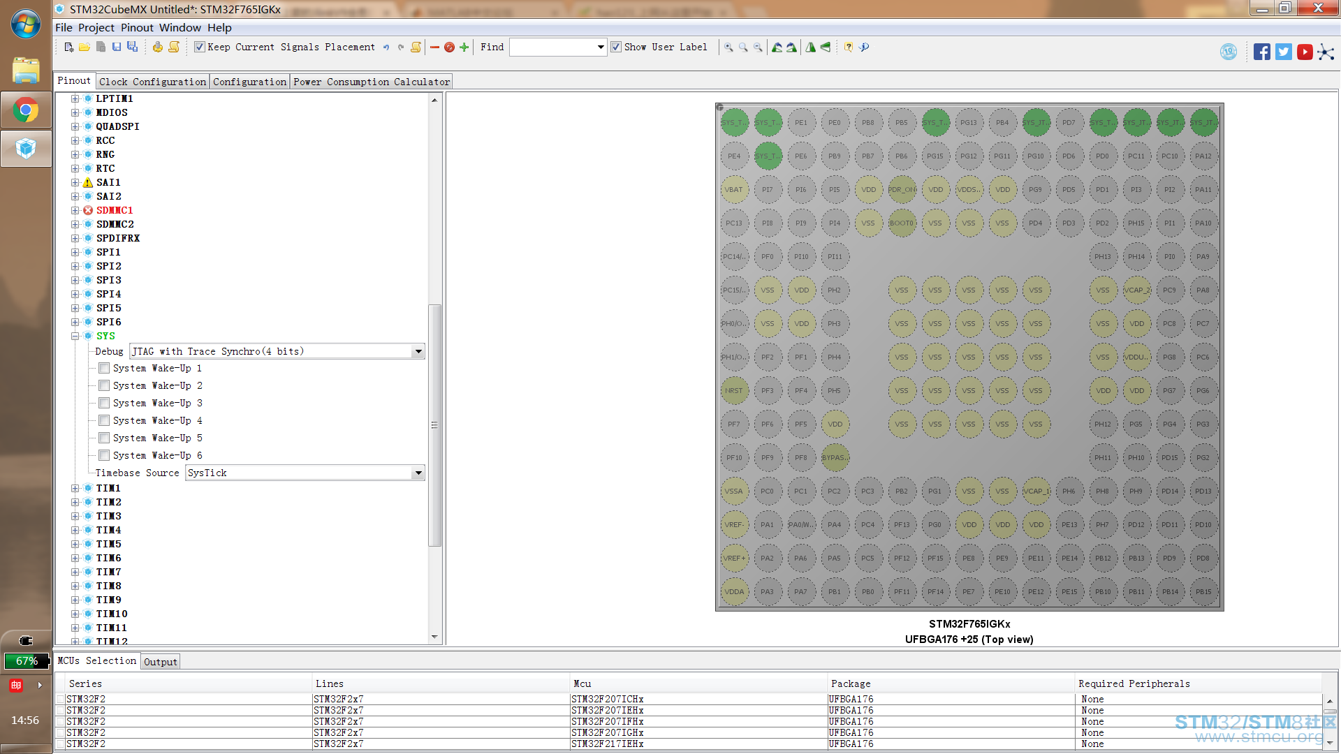Click the middle zoom magnifier icon
The width and height of the screenshot is (1341, 754).
pos(743,47)
